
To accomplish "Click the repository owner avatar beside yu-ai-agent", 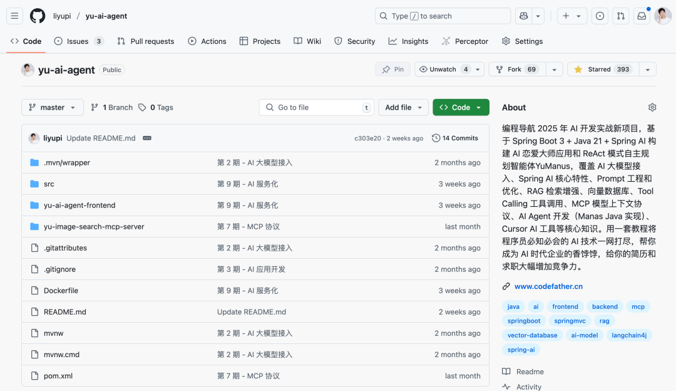I will tap(28, 70).
